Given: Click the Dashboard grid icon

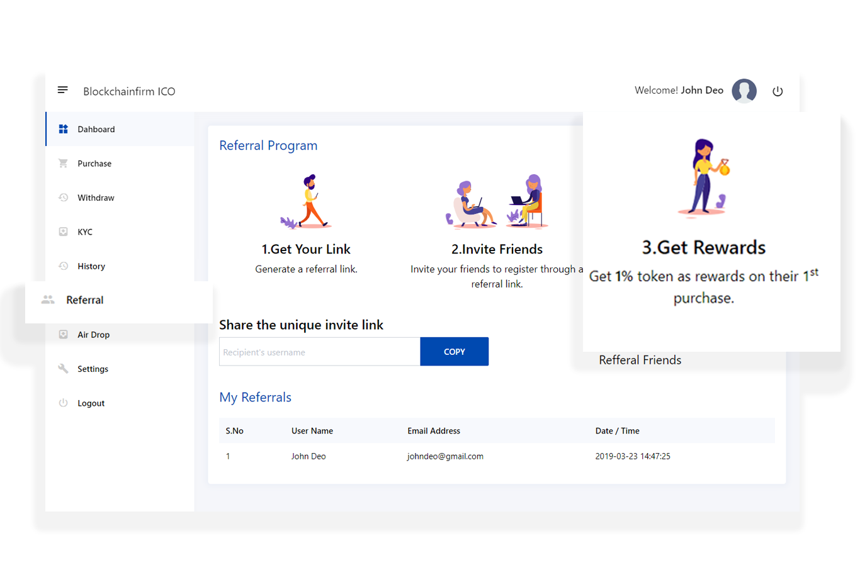Looking at the screenshot, I should coord(64,129).
